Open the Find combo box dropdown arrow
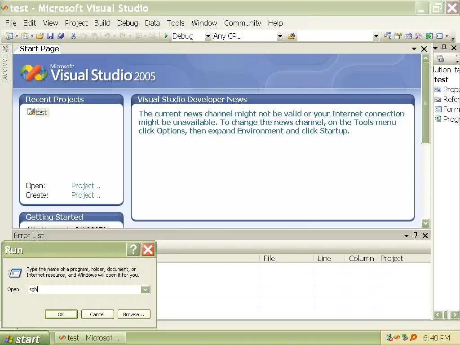Image resolution: width=460 pixels, height=345 pixels. tap(376, 36)
